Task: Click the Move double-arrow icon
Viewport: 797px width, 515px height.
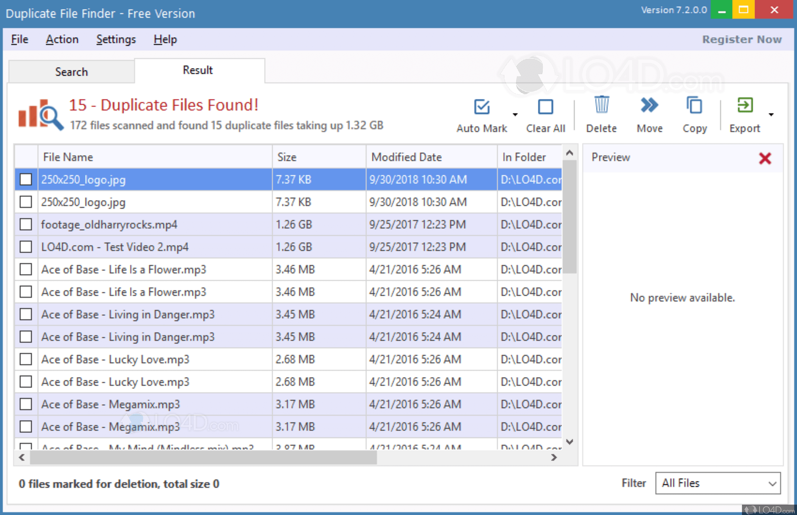Action: point(649,105)
